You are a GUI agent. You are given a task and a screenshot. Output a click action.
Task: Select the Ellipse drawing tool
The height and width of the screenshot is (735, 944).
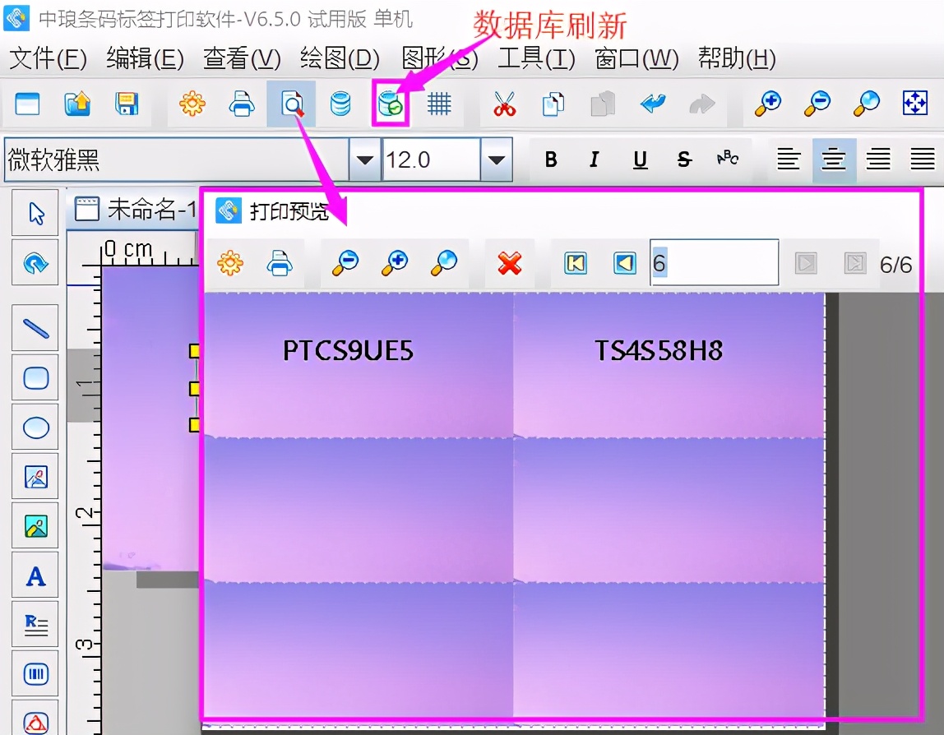point(35,428)
